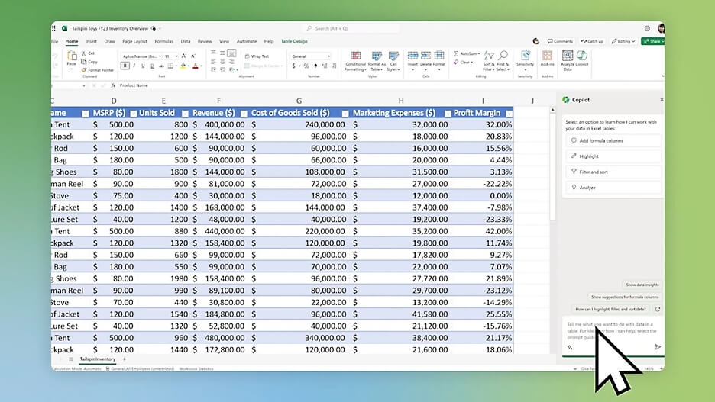Screen dimensions: 715x402
Task: Toggle Double Underline formatting
Action: [152, 66]
